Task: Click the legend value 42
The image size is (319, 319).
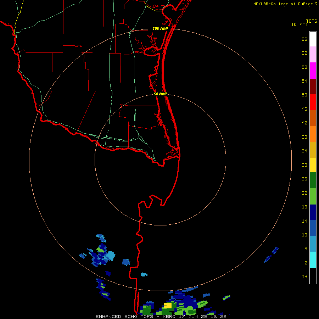Action: point(304,123)
